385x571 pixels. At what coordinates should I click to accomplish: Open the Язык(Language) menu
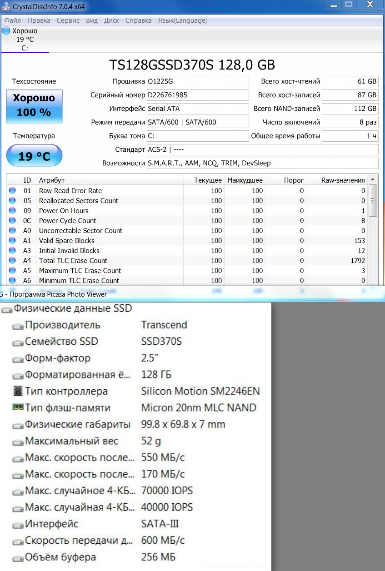click(183, 20)
